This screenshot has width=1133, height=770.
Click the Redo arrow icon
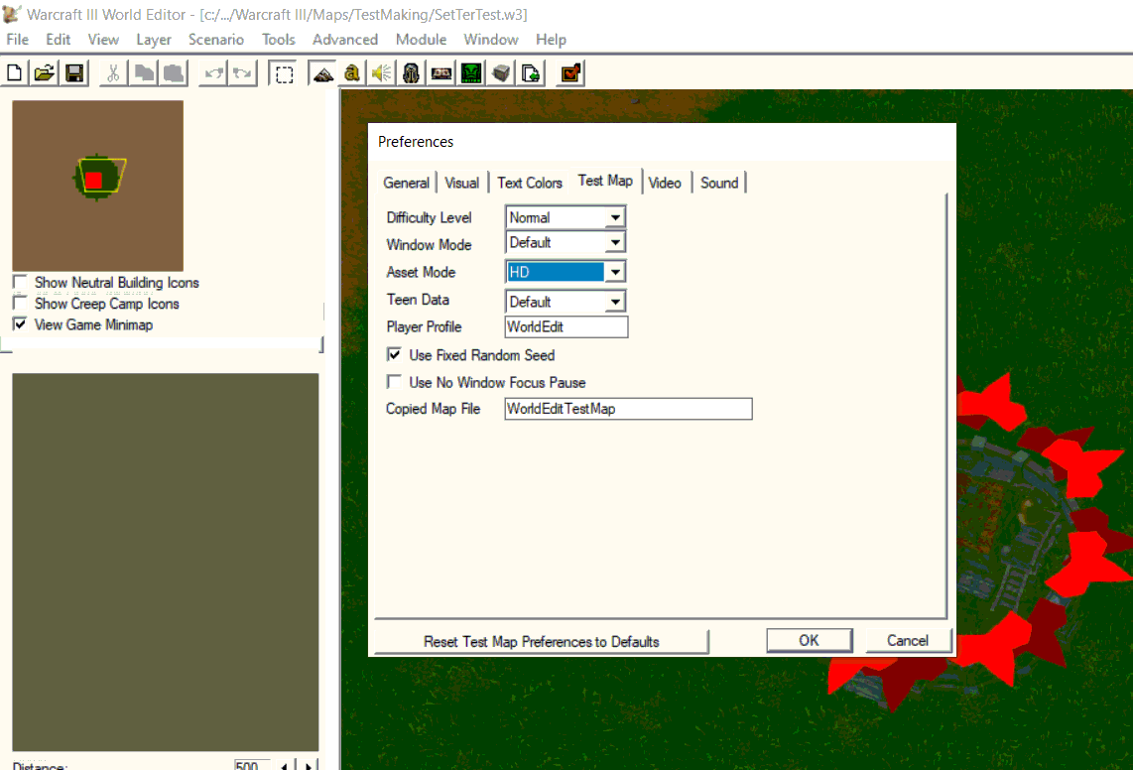pos(243,73)
